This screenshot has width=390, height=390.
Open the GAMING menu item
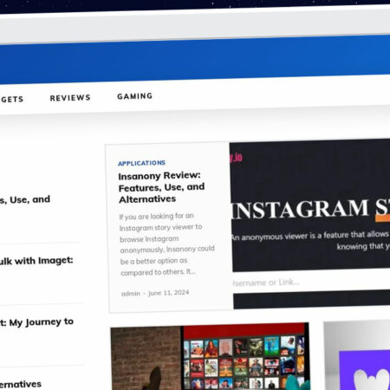point(134,96)
